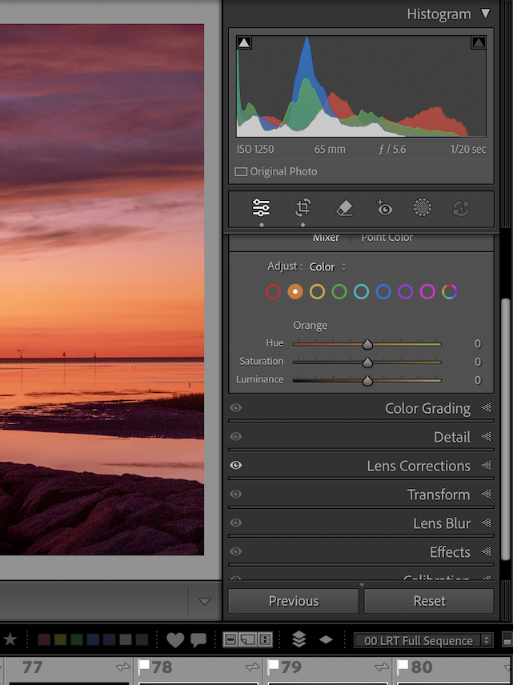
Task: Click the Hue value field showing 0
Action: click(x=478, y=344)
